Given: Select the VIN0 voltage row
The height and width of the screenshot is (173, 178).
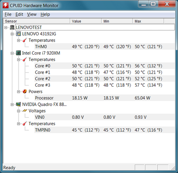Looking at the screenshot, I should [104, 117].
